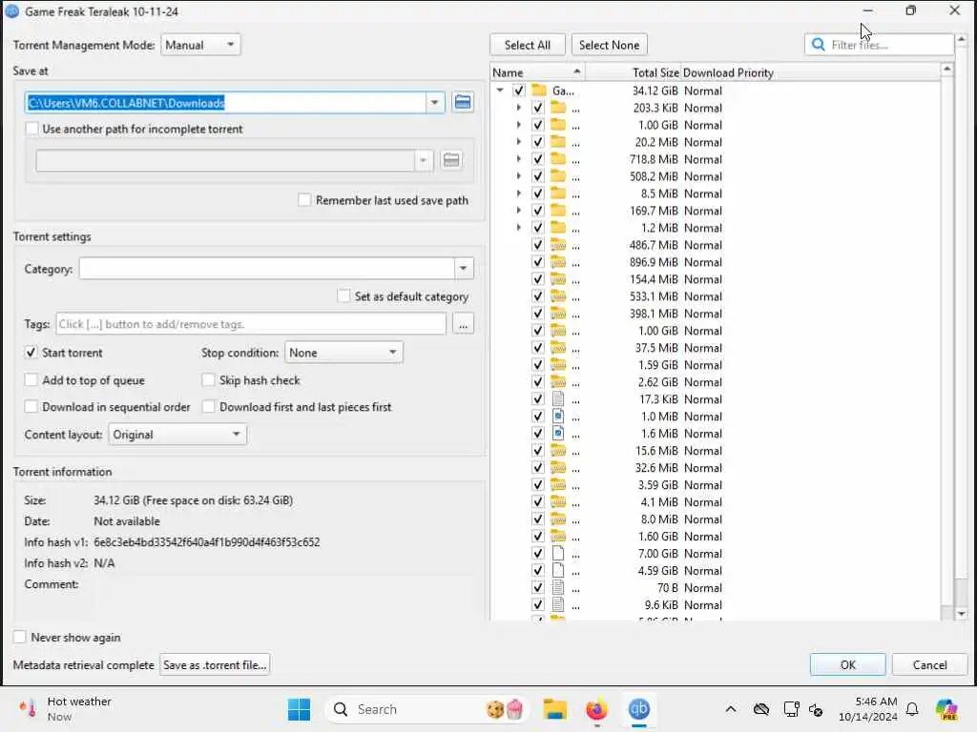Open Stop condition dropdown
977x732 pixels.
(x=343, y=353)
